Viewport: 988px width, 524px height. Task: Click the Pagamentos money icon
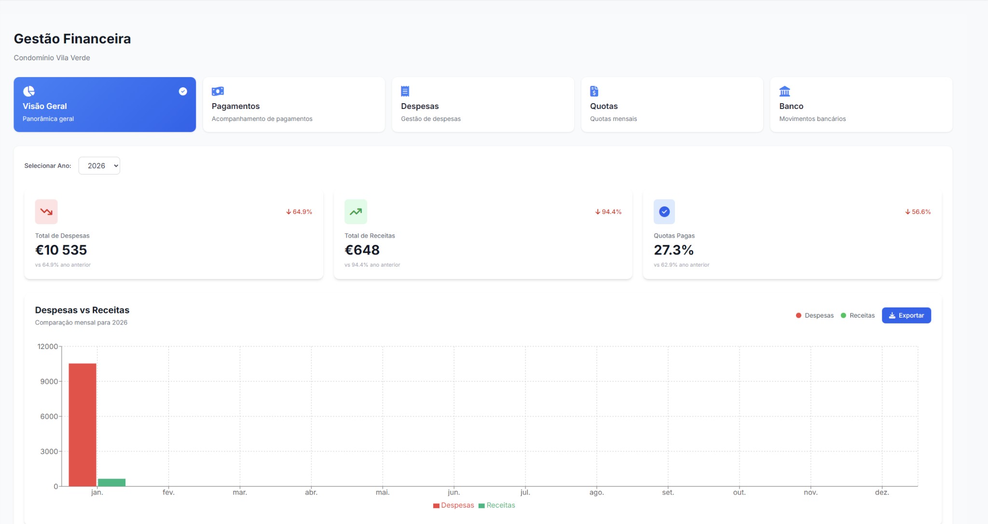pyautogui.click(x=218, y=91)
